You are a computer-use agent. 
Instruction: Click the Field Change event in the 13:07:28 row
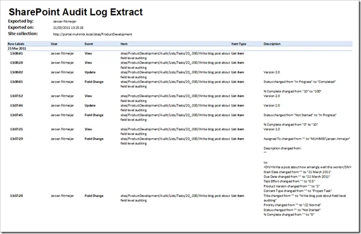(x=94, y=196)
